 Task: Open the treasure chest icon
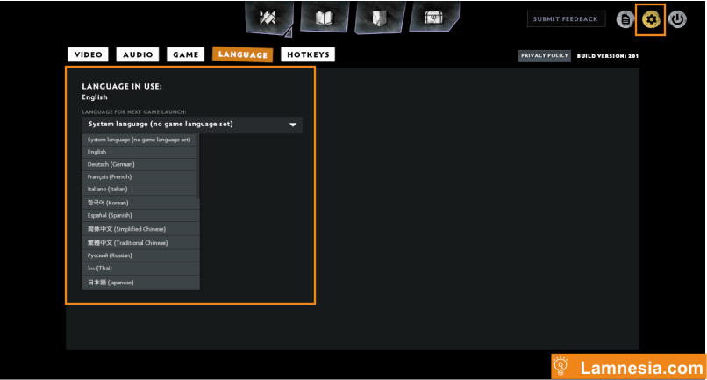(433, 18)
